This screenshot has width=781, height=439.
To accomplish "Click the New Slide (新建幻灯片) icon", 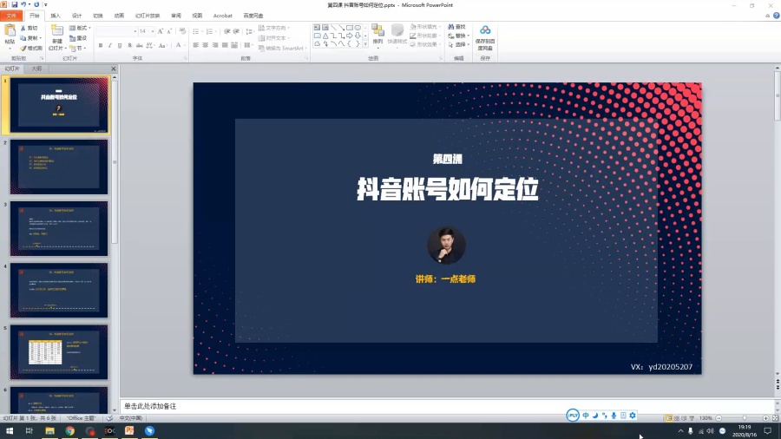I will [57, 31].
